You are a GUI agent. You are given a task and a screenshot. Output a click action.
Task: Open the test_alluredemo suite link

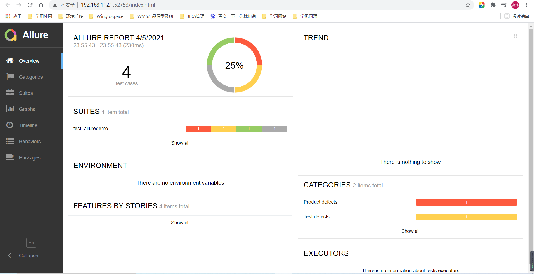click(90, 128)
